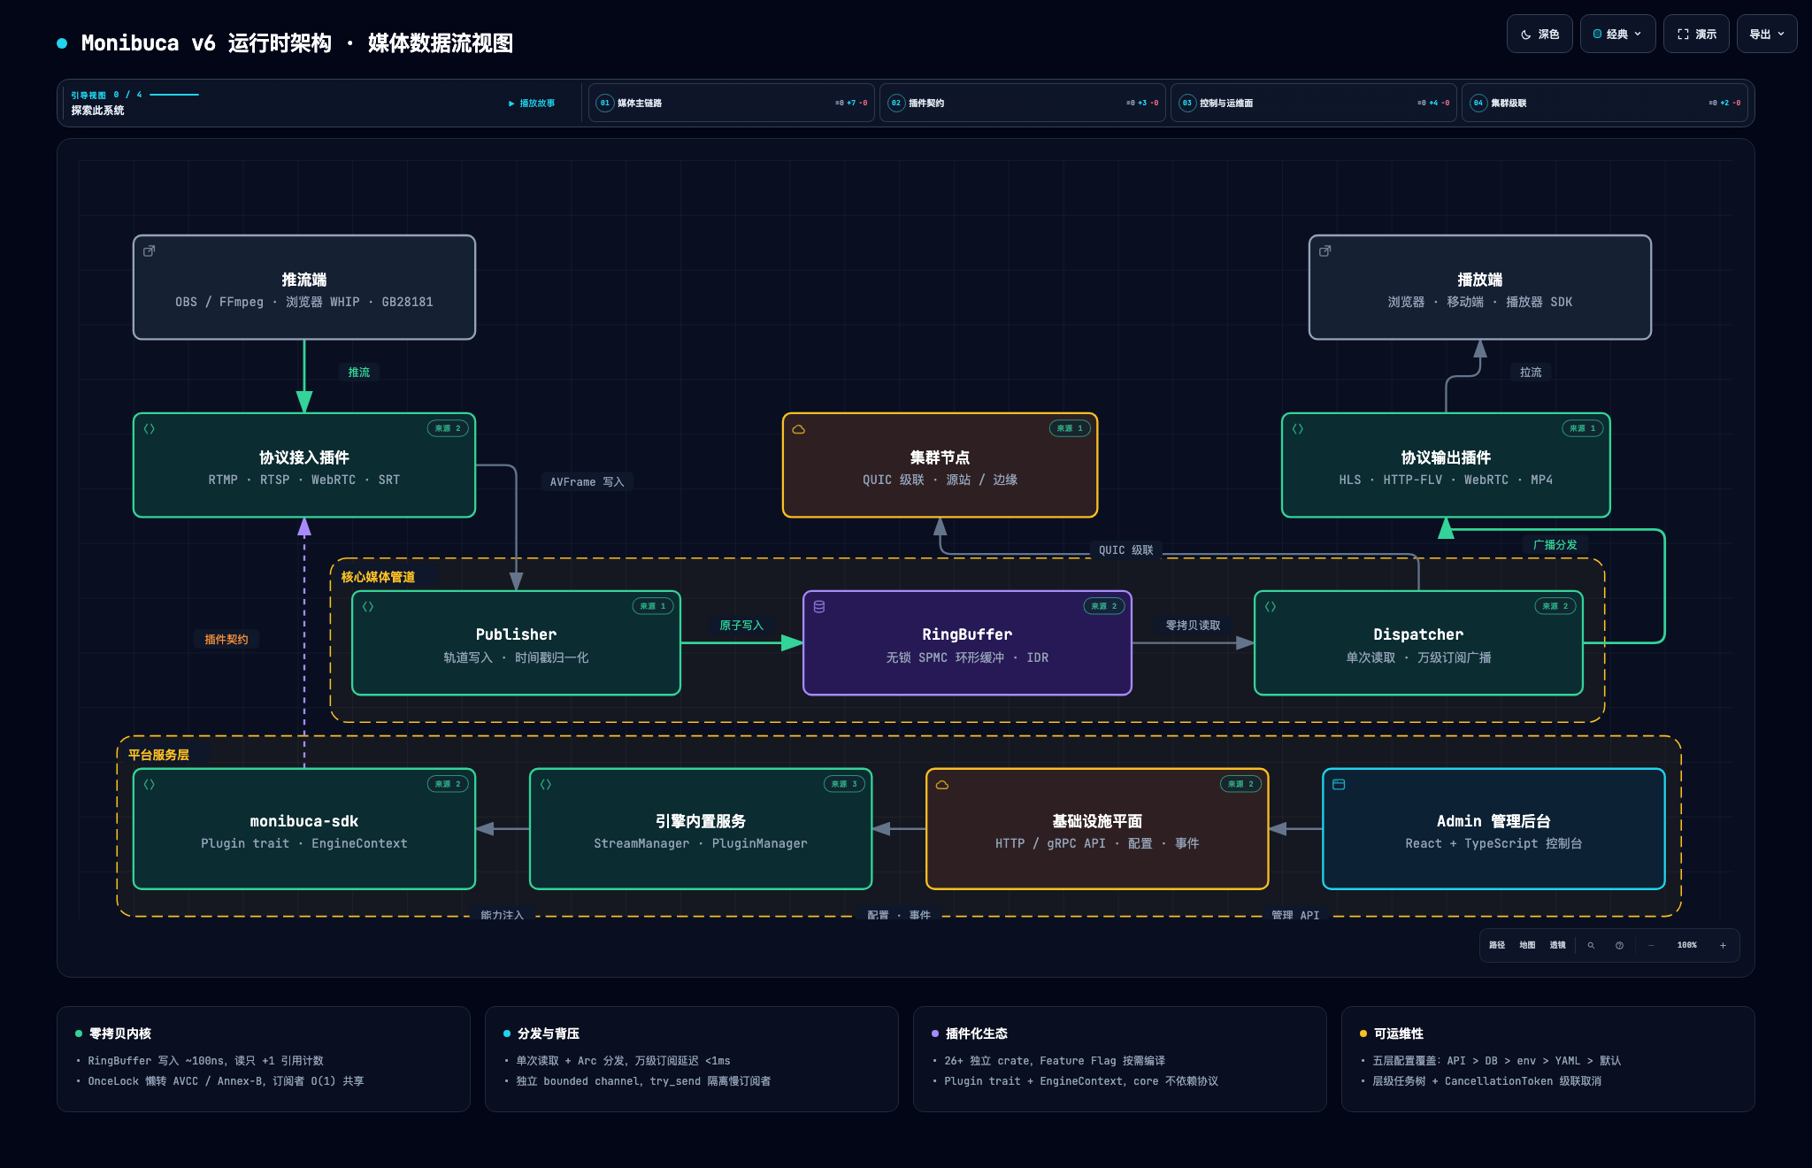
Task: Click code icon on Publisher node
Action: 368,607
